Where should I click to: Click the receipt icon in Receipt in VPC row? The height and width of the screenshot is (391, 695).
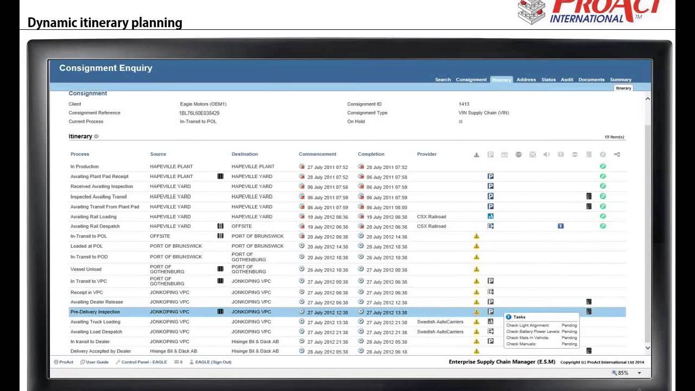pos(490,292)
